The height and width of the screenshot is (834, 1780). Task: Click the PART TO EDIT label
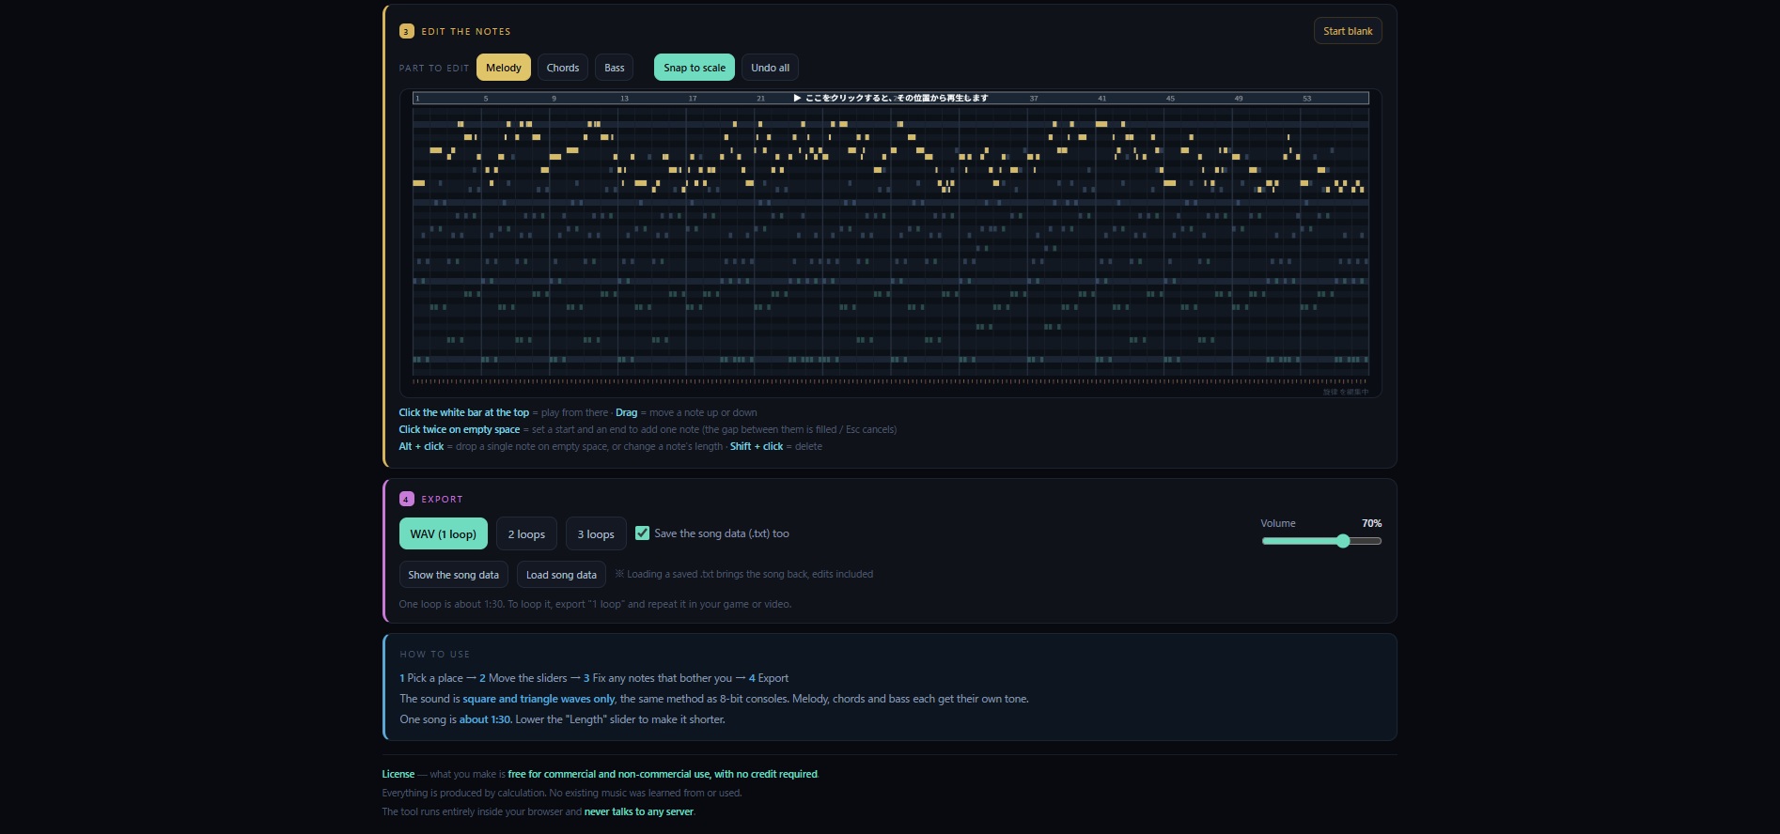click(434, 69)
